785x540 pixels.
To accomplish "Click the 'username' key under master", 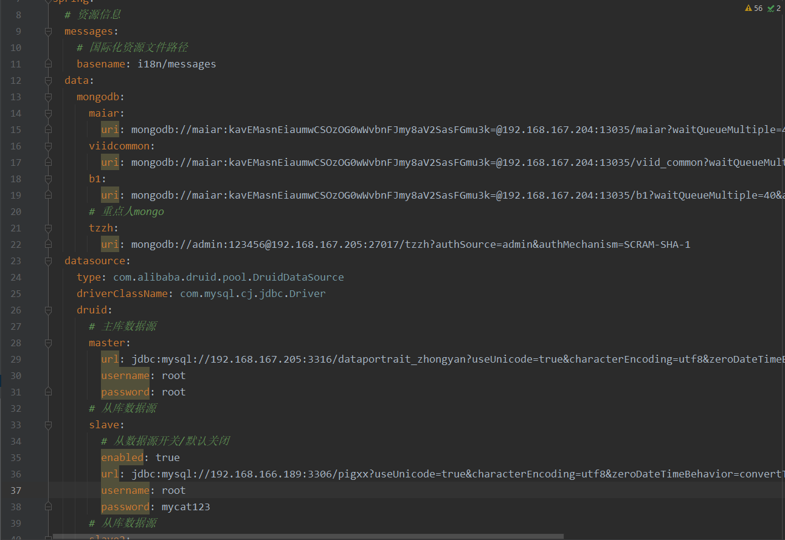I will pyautogui.click(x=125, y=376).
